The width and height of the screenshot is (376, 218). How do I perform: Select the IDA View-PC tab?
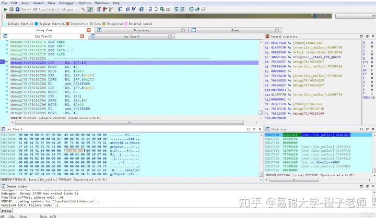coord(43,37)
